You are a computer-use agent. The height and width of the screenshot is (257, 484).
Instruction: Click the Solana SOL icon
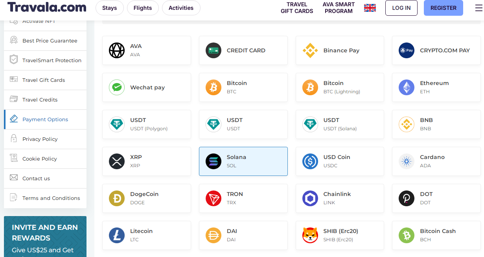pyautogui.click(x=213, y=161)
